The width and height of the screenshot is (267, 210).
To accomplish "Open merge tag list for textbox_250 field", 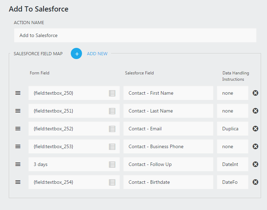I will pyautogui.click(x=112, y=93).
